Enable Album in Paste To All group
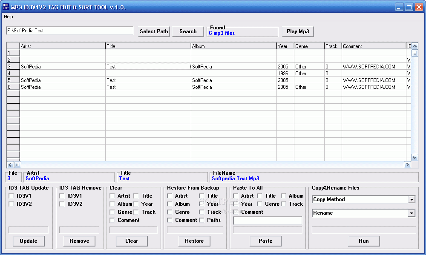Image resolution: width=426 pixels, height=255 pixels. point(283,196)
